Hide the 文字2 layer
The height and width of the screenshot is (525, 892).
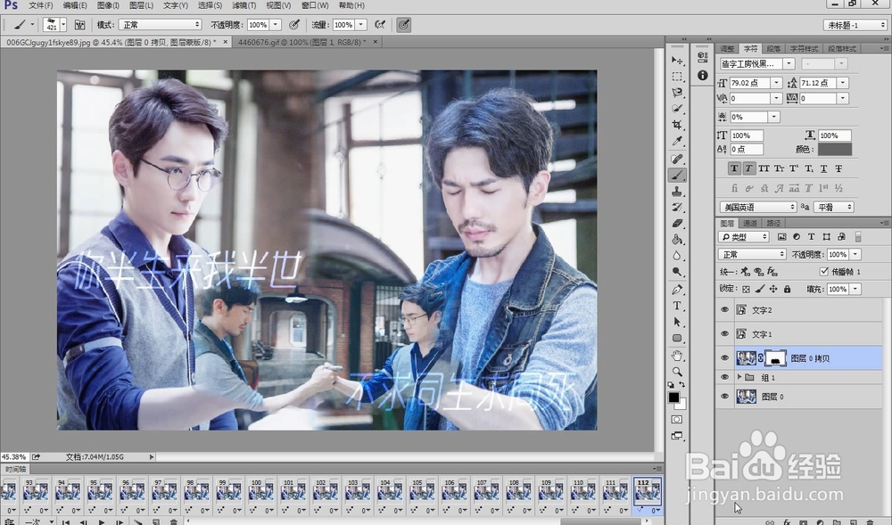[x=724, y=309]
